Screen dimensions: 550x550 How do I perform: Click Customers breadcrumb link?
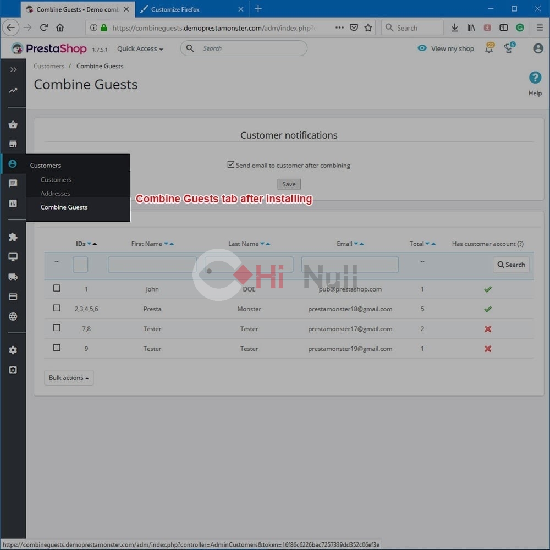click(x=49, y=66)
